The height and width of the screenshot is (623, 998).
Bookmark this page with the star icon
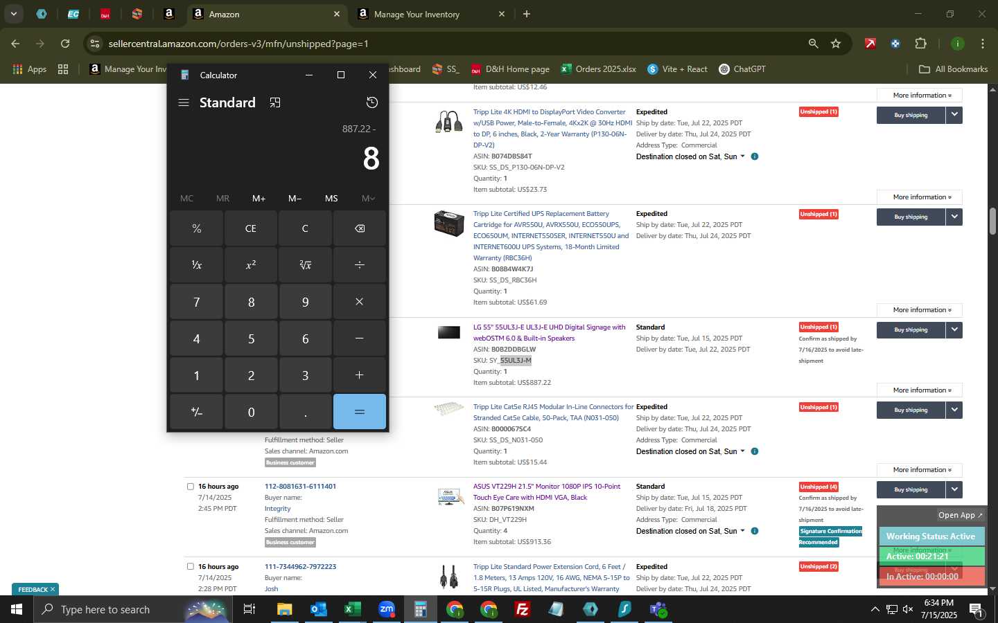coord(836,44)
